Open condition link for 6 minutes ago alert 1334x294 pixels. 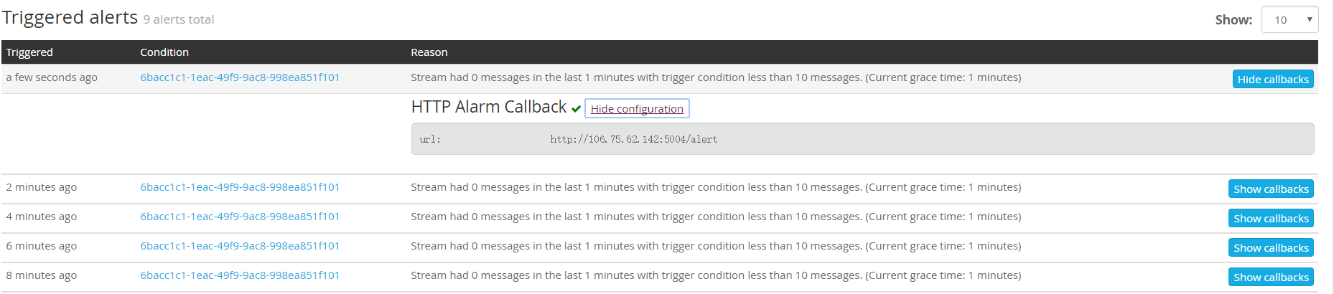pyautogui.click(x=240, y=246)
